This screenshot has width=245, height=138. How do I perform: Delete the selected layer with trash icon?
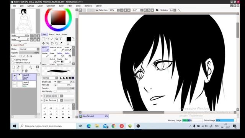[x=26, y=71]
